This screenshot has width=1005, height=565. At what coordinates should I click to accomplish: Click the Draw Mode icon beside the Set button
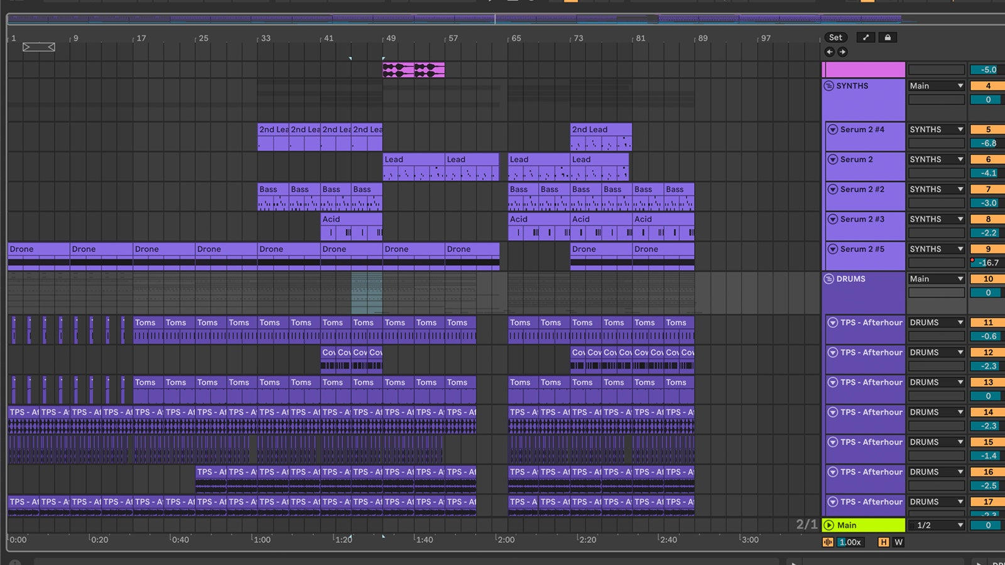pos(866,38)
